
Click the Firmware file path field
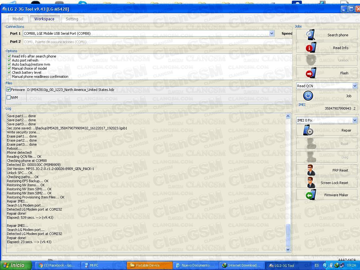(159, 90)
